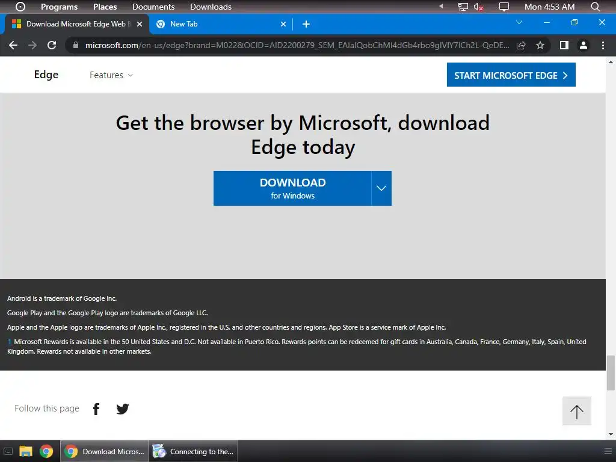Open the notifications display tray icon
Image resolution: width=616 pixels, height=462 pixels.
[504, 7]
